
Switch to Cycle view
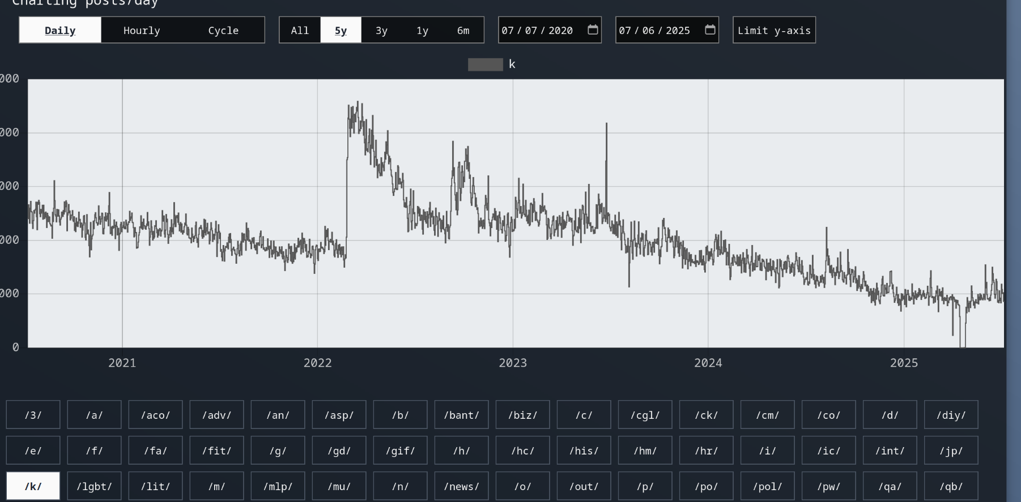pyautogui.click(x=223, y=30)
